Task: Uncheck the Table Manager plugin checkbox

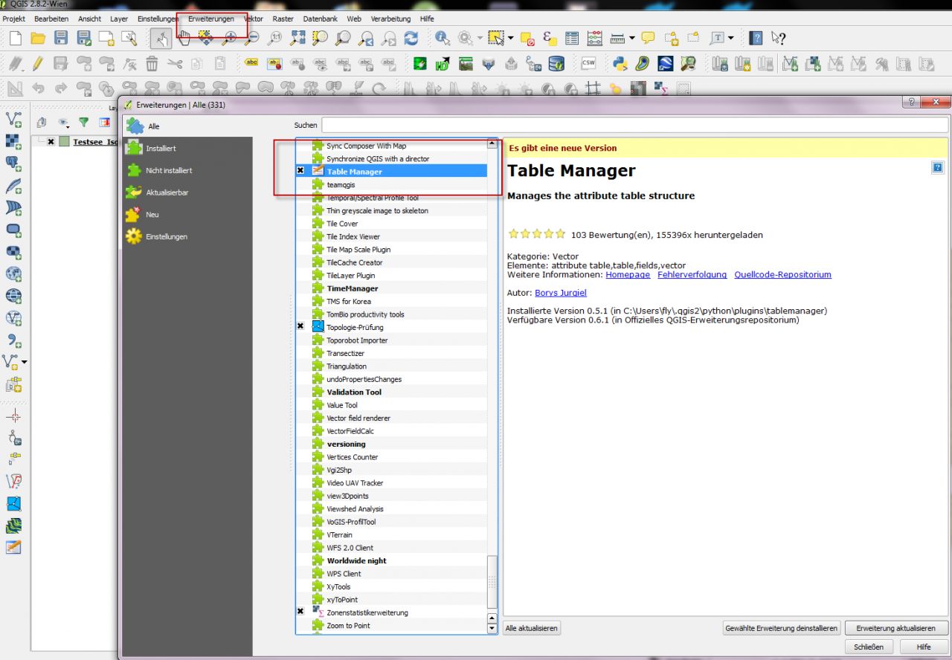Action: (300, 172)
